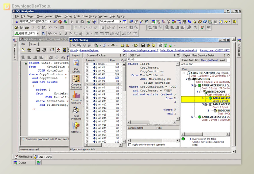Click the Variable Name column header

pos(141,128)
